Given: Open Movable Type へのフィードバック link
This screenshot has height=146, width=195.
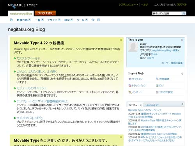Looking at the screenshot, I should pyautogui.click(x=145, y=110).
